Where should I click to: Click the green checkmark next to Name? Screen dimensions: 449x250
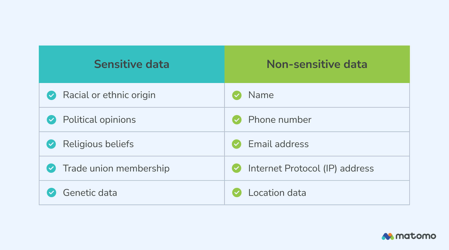click(237, 95)
